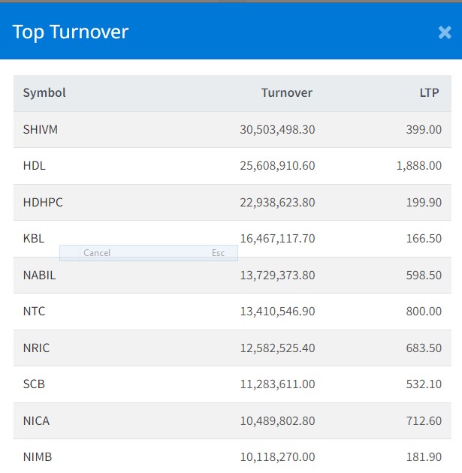Click SHIVM turnover value 30,503,498.30
This screenshot has width=462, height=473.
pyautogui.click(x=277, y=130)
